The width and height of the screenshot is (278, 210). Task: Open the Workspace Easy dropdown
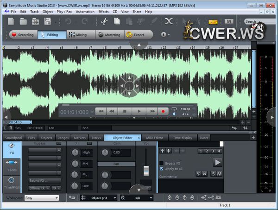(41, 198)
